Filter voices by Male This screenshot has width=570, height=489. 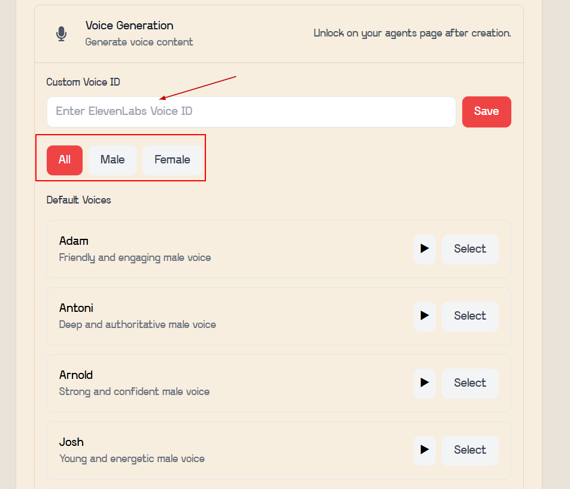113,160
